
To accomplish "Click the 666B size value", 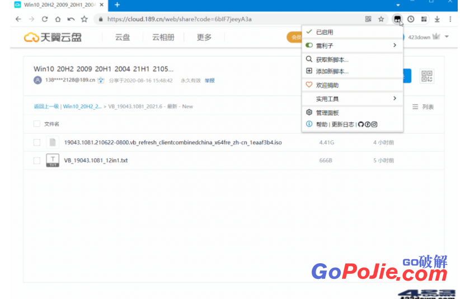I will [326, 160].
